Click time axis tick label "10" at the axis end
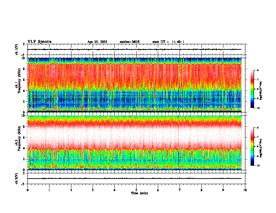 pyautogui.click(x=245, y=190)
